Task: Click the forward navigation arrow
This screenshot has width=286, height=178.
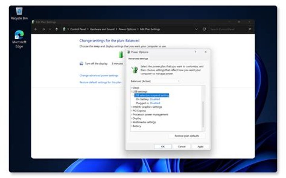Action: pyautogui.click(x=43, y=29)
